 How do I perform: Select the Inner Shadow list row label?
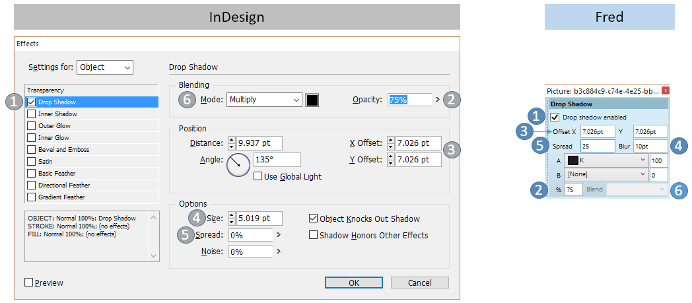(x=57, y=114)
